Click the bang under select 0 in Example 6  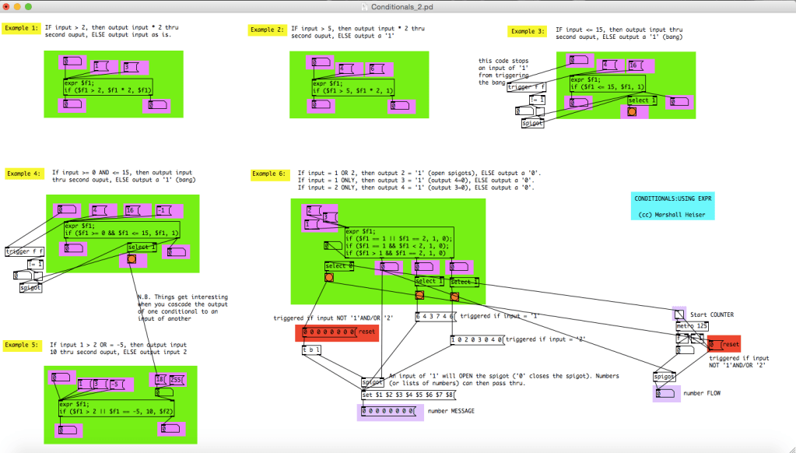coord(329,278)
